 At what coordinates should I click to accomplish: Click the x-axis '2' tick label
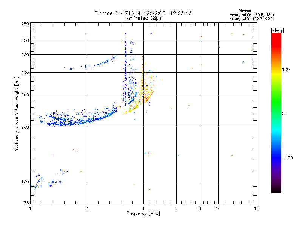pyautogui.click(x=87, y=208)
